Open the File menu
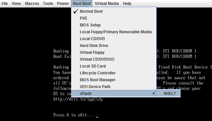Viewport: 212px width, 121px height. point(5,4)
